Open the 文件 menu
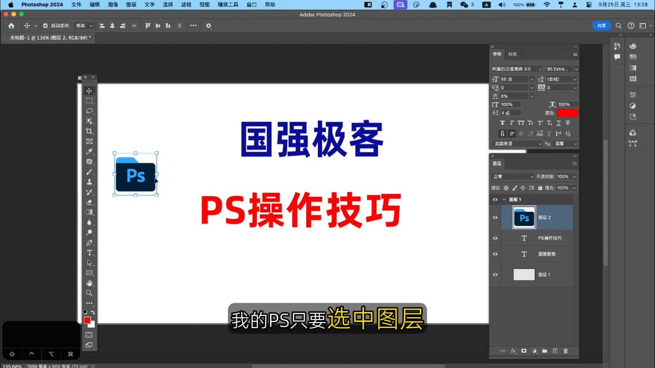The width and height of the screenshot is (655, 368). click(77, 4)
